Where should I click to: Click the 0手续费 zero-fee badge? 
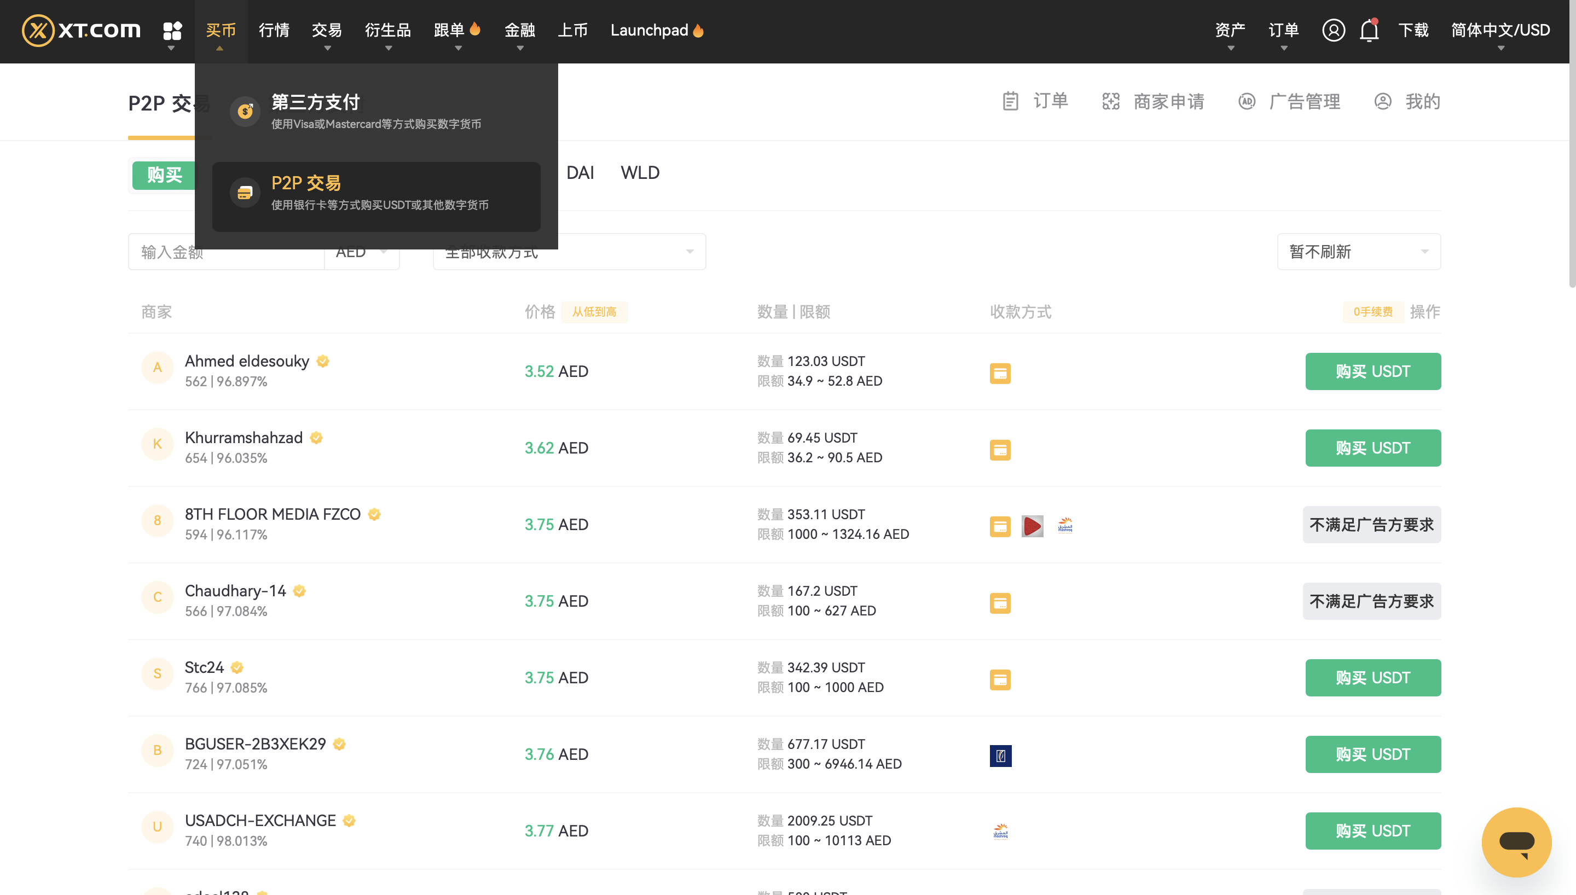(x=1373, y=312)
